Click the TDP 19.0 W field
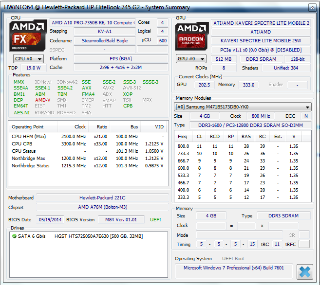 pos(33,68)
